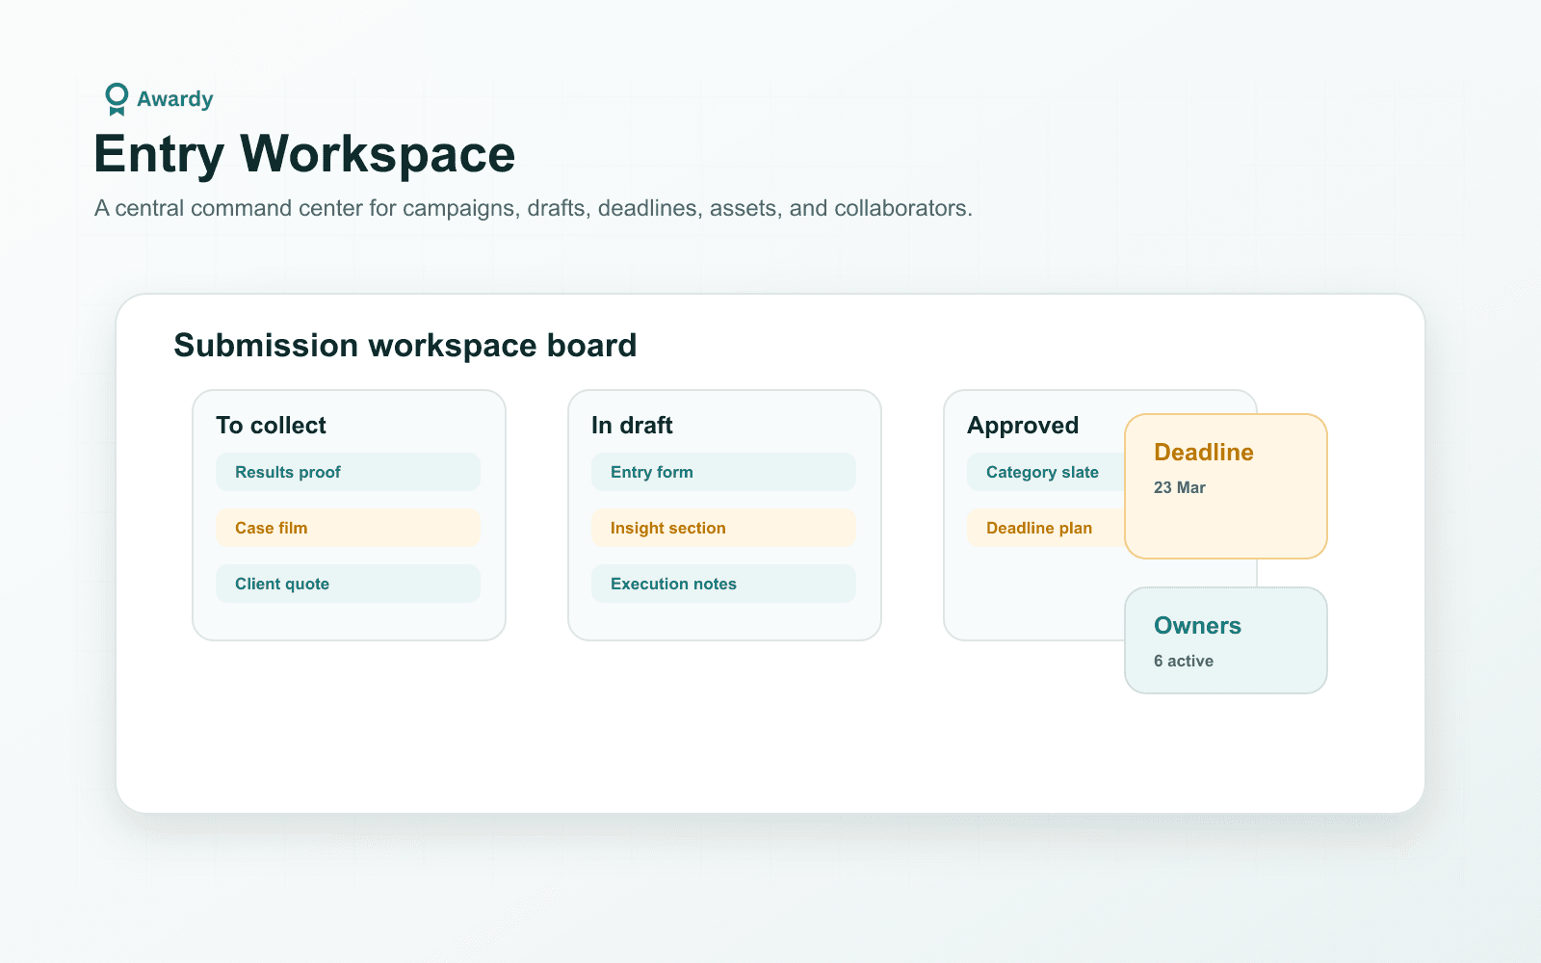Open the Case film card

point(348,528)
